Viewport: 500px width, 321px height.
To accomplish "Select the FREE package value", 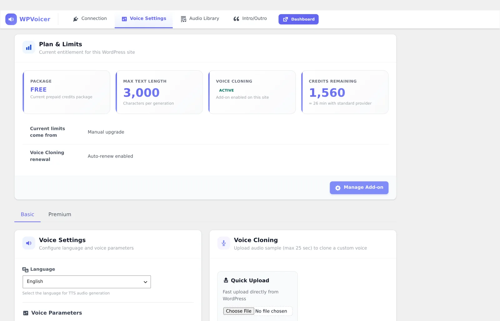I will 38,89.
